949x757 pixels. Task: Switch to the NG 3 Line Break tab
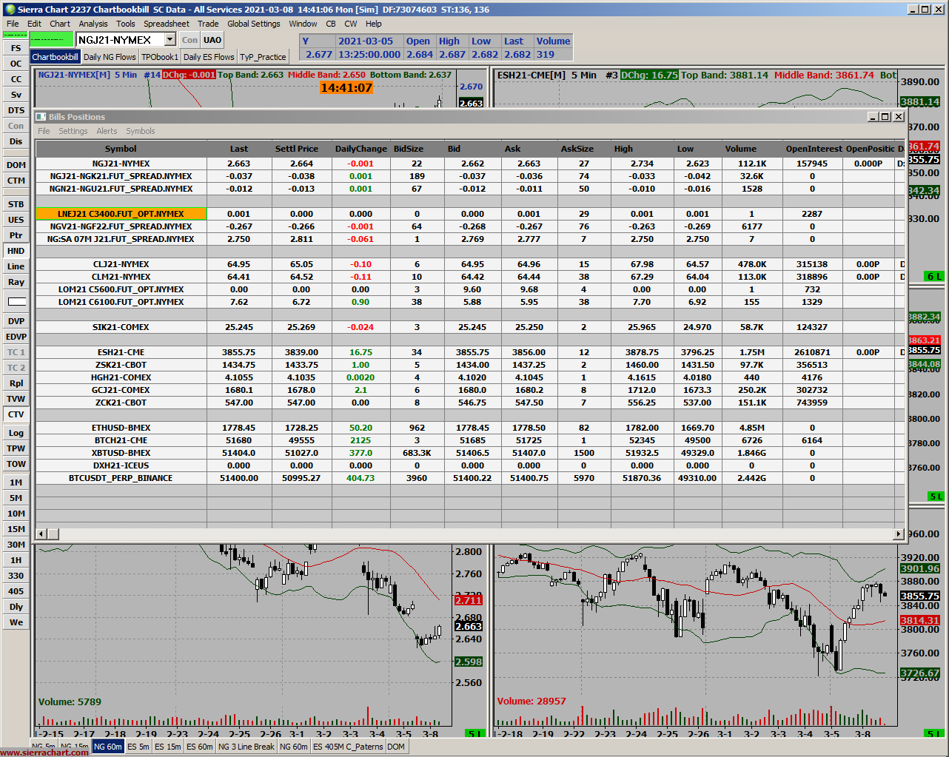click(247, 747)
